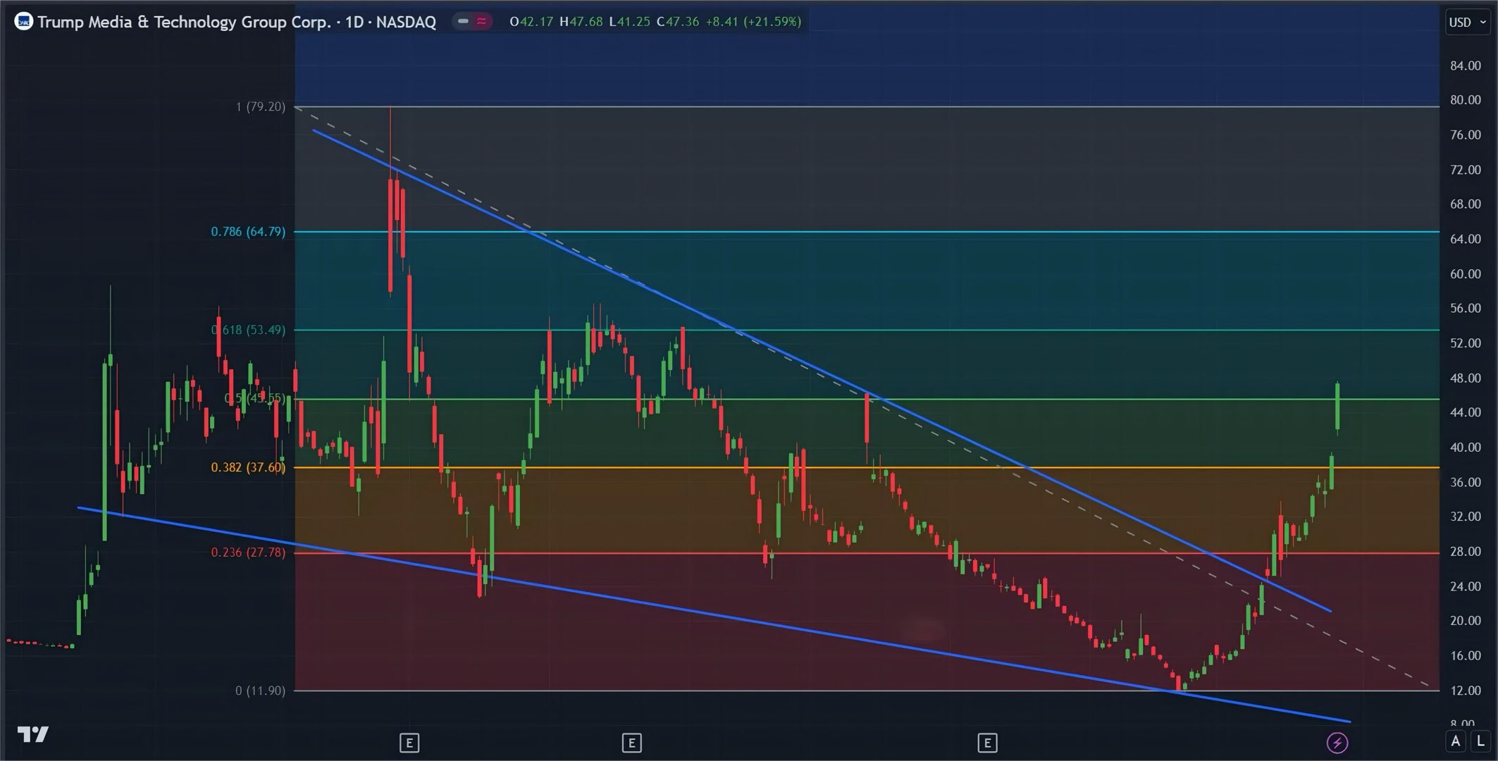Click the 84.00 price axis label
Image resolution: width=1498 pixels, height=761 pixels.
click(x=1466, y=66)
